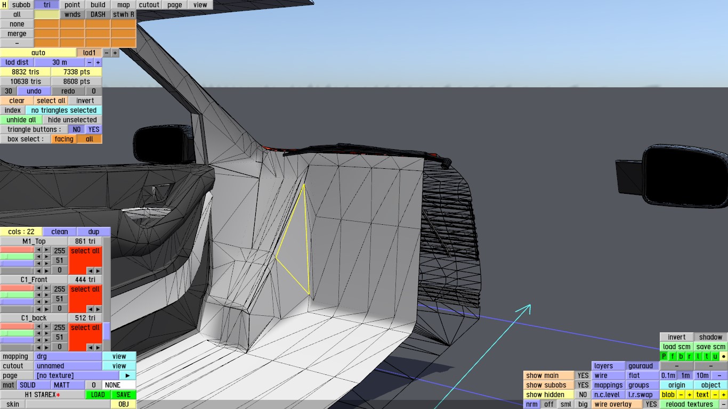Clear the triangle selection

pos(17,101)
